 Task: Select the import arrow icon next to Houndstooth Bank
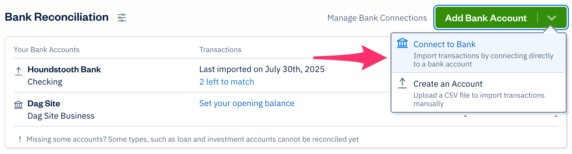pos(18,71)
